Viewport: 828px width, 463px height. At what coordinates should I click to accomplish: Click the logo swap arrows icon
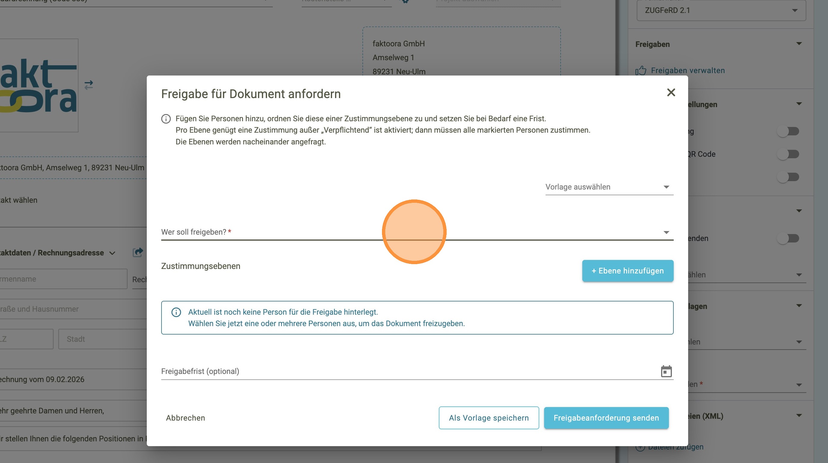click(89, 85)
